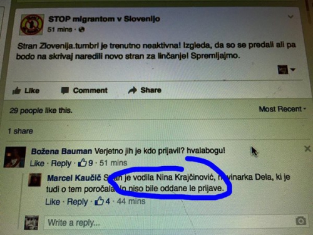This screenshot has width=313, height=235.
Task: Click the globe public privacy icon
Action: point(81,29)
